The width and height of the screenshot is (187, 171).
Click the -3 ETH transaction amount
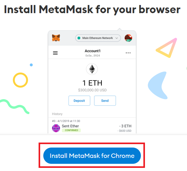coord(125,126)
